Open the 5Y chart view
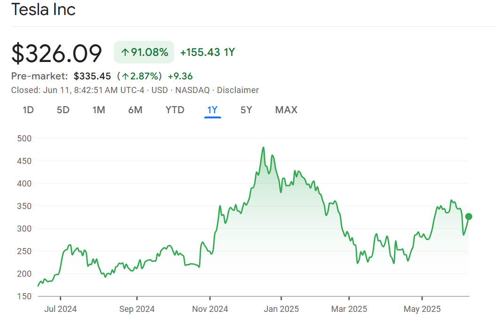 pyautogui.click(x=246, y=110)
